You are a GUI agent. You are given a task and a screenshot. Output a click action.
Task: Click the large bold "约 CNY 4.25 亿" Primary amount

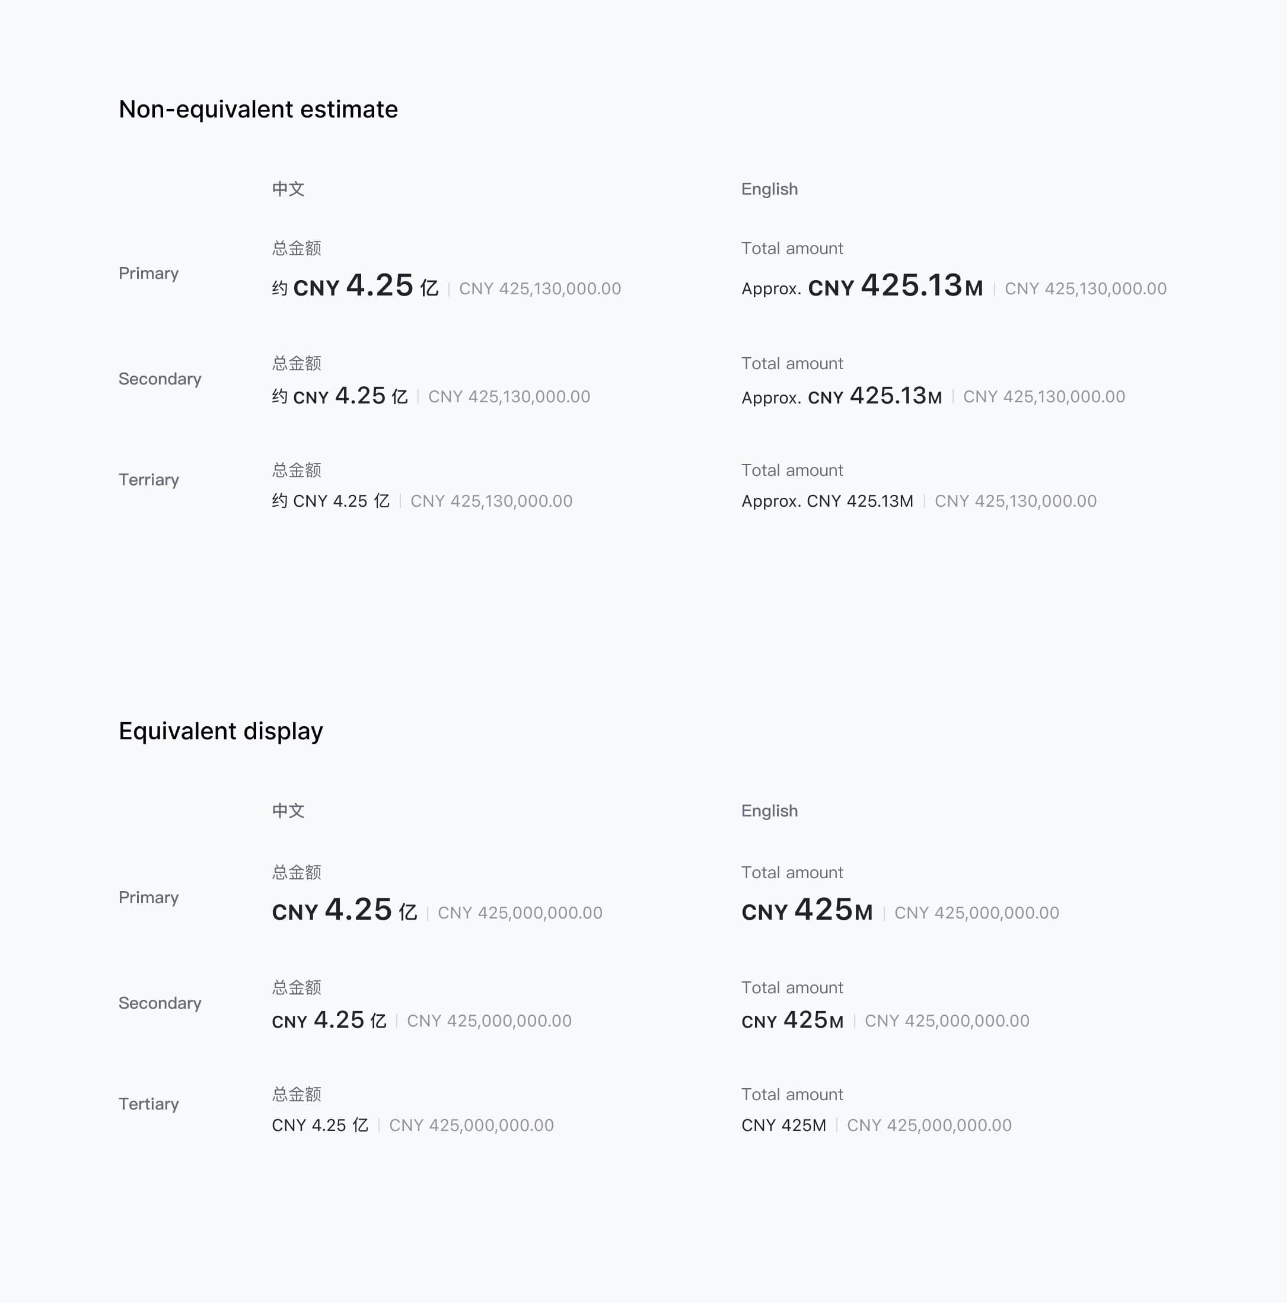coord(355,287)
